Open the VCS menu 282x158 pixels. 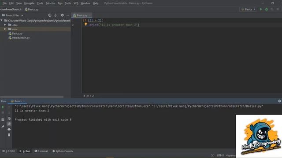pyautogui.click(x=76, y=3)
